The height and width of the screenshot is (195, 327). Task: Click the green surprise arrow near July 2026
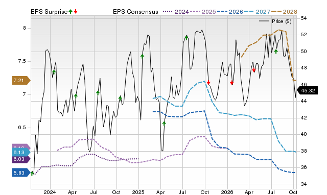click(276, 51)
